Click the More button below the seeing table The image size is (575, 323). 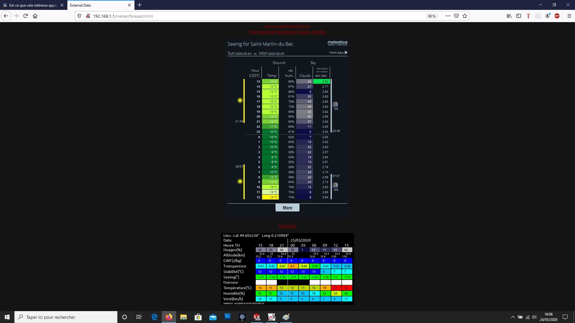point(287,208)
